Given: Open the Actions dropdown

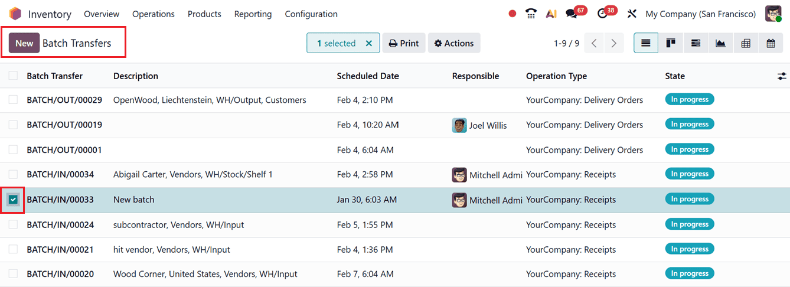Looking at the screenshot, I should [x=453, y=43].
